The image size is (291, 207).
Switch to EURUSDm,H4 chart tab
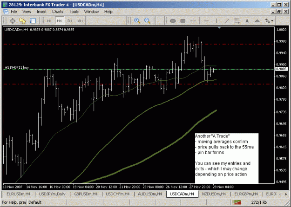pyautogui.click(x=19, y=194)
